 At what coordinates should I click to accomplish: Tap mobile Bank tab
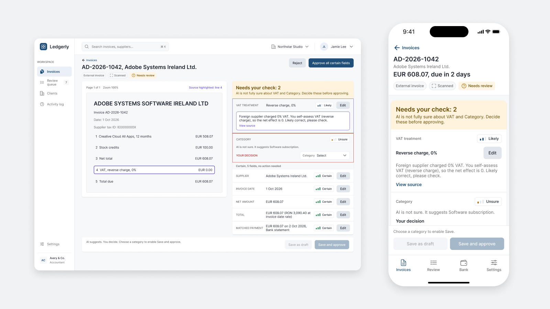coord(464,266)
